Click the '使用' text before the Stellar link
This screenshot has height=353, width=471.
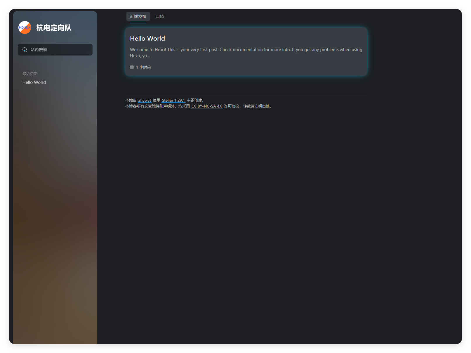tap(157, 100)
